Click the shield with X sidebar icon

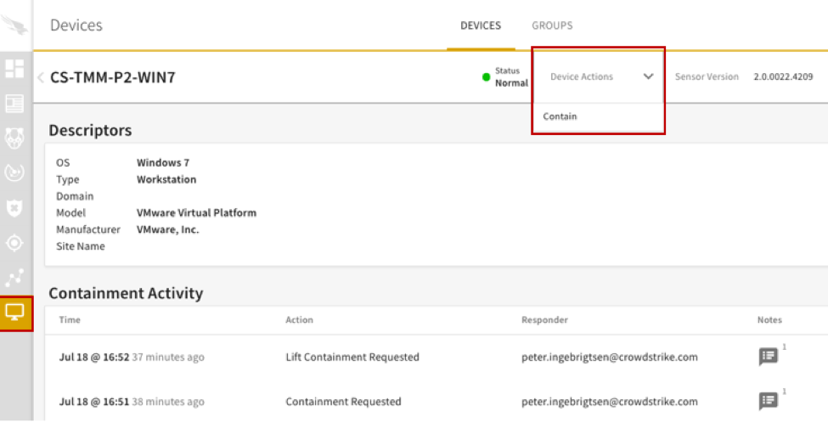[x=15, y=208]
